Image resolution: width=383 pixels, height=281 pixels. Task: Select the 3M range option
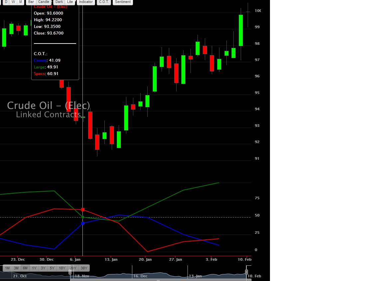tap(16, 268)
